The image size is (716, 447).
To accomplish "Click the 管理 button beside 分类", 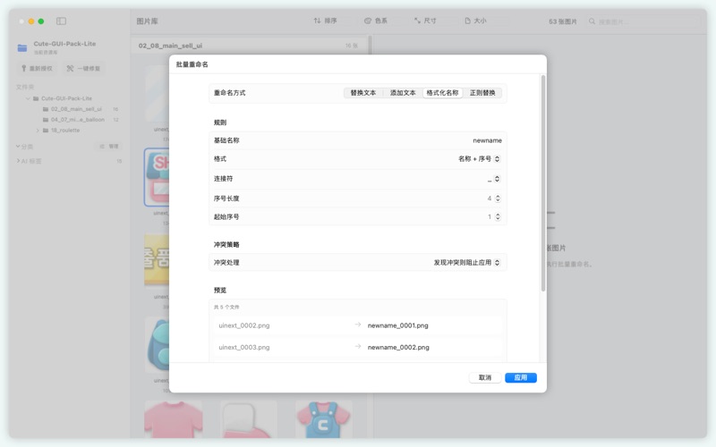I will click(x=109, y=147).
